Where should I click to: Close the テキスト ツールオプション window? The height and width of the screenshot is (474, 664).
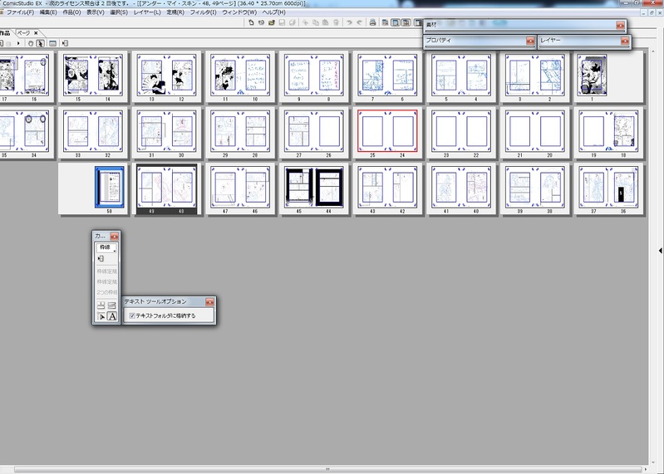pyautogui.click(x=209, y=302)
